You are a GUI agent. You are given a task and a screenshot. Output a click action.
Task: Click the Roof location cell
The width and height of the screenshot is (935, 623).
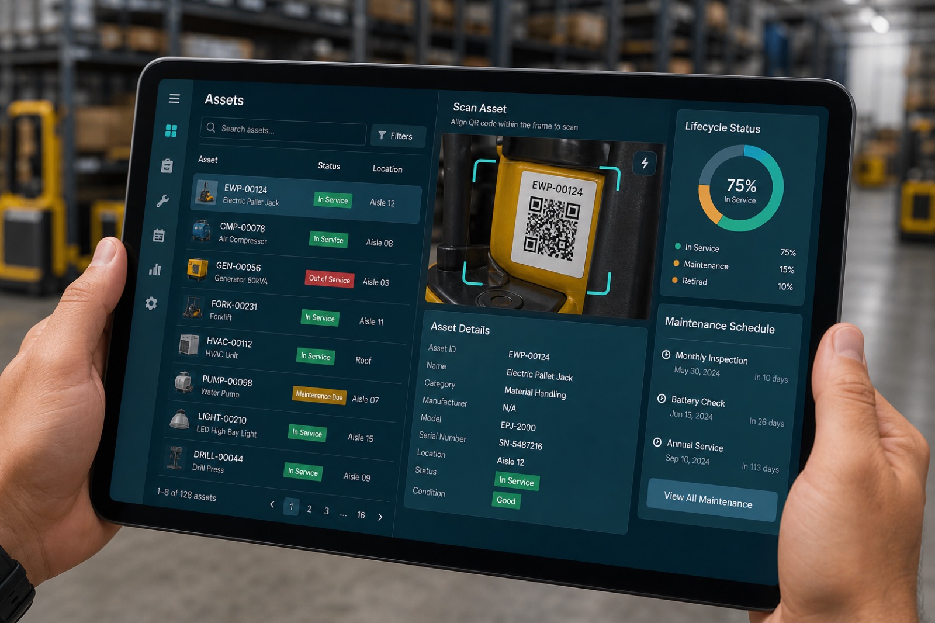363,361
